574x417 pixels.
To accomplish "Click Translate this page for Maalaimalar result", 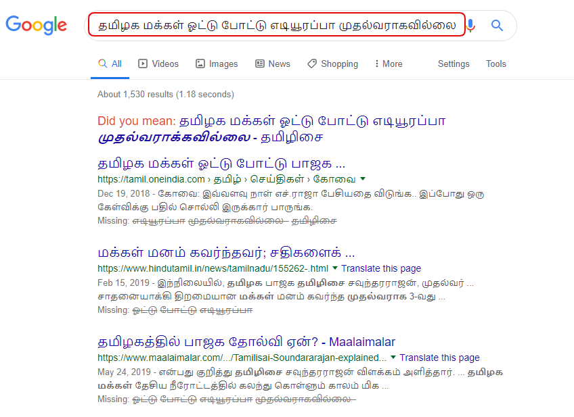I will (x=439, y=358).
